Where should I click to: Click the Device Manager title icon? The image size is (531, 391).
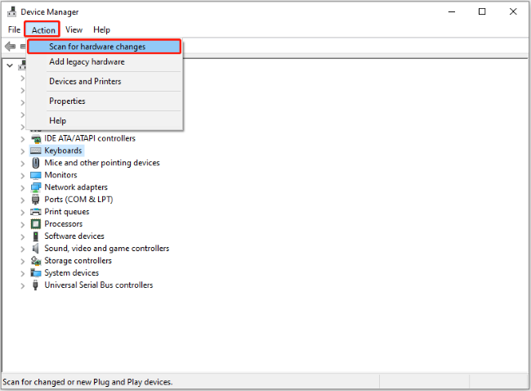pos(12,12)
